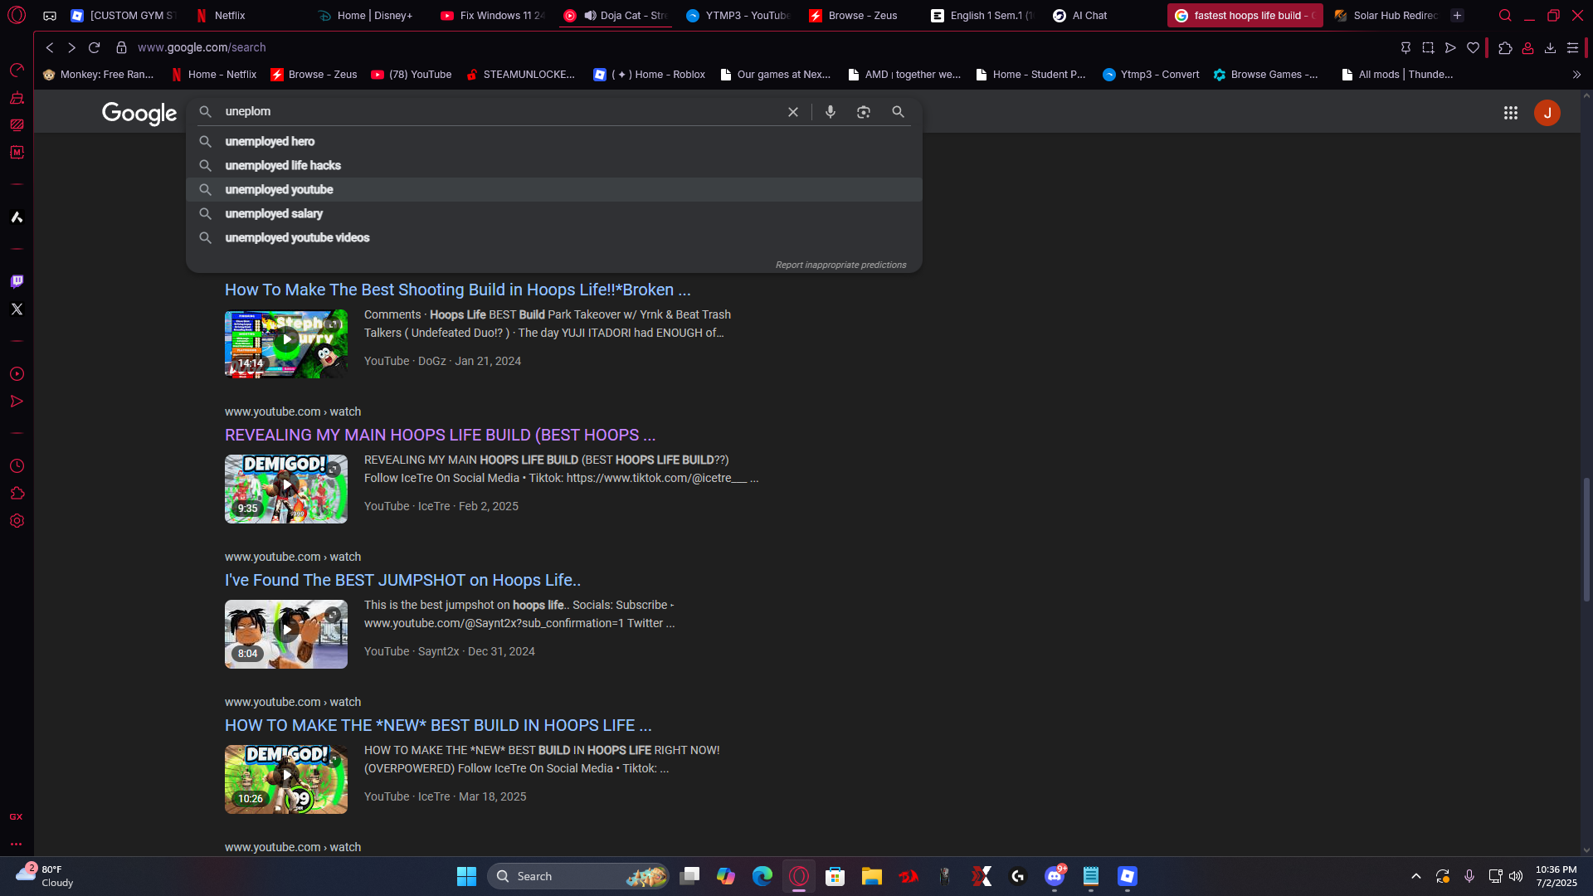Screen dimensions: 1593x896
Task: Select suggestion "unemployed youtube videos"
Action: [554, 238]
